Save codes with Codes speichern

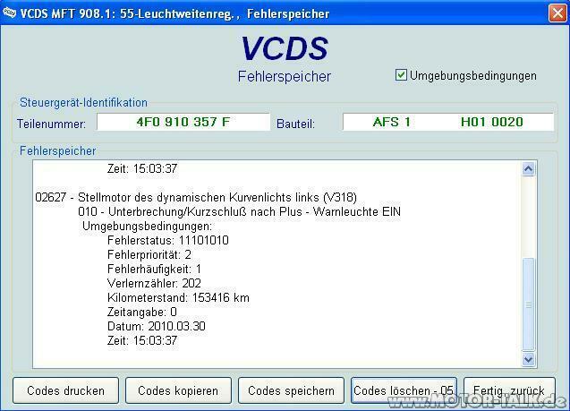click(x=291, y=390)
